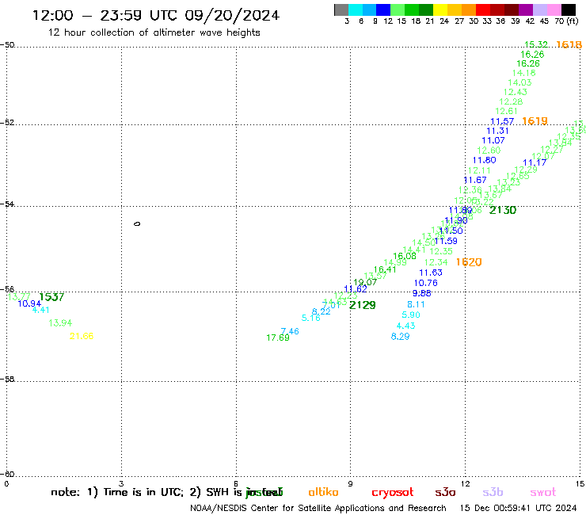Click the cyan wave height value 4.43
Screen dimensions: 586x515
coord(405,326)
